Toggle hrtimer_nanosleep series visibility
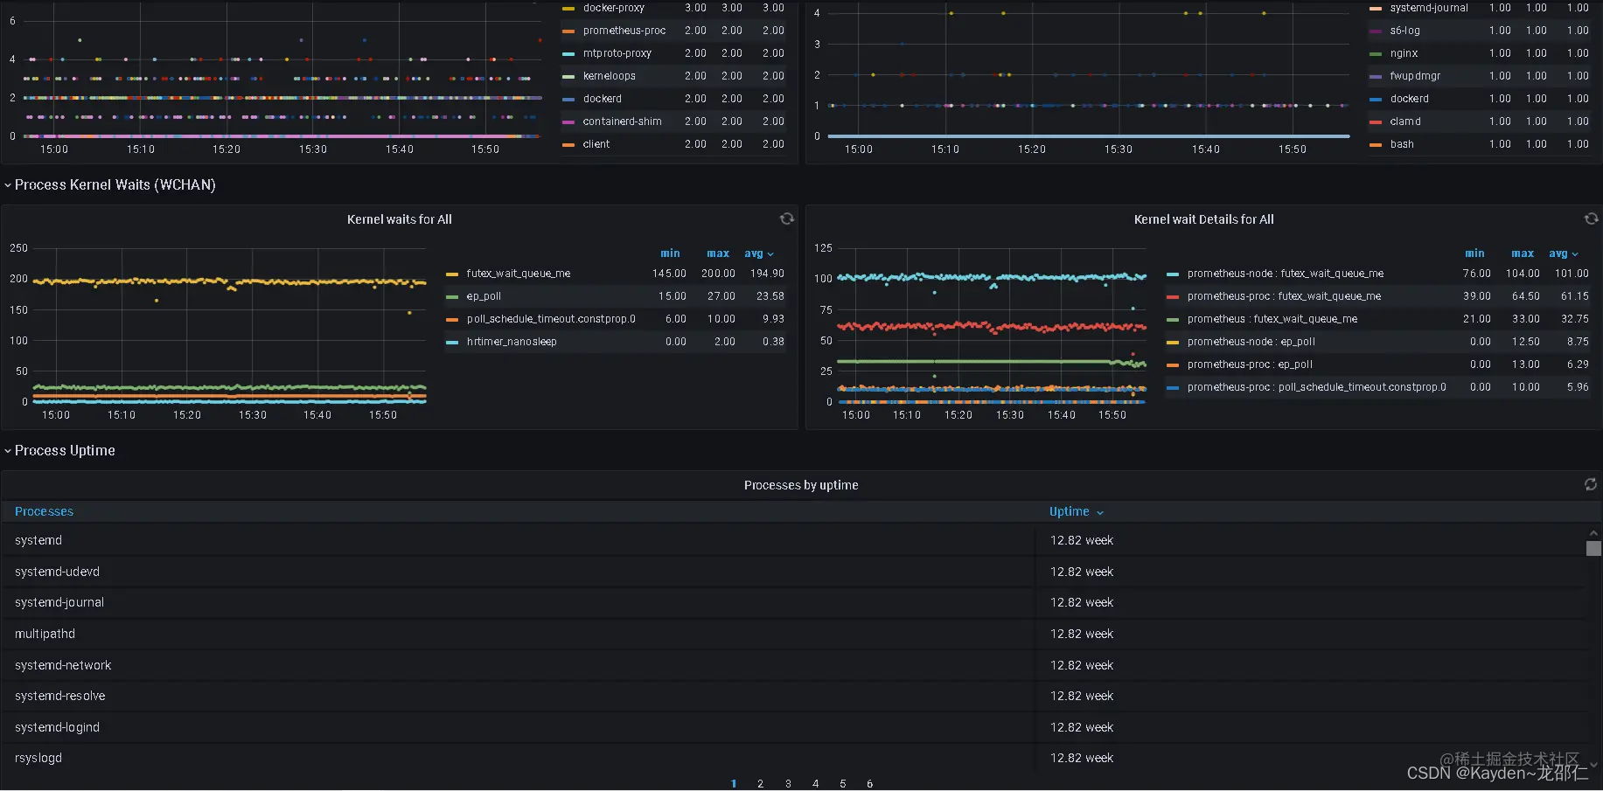The width and height of the screenshot is (1603, 791). point(512,342)
